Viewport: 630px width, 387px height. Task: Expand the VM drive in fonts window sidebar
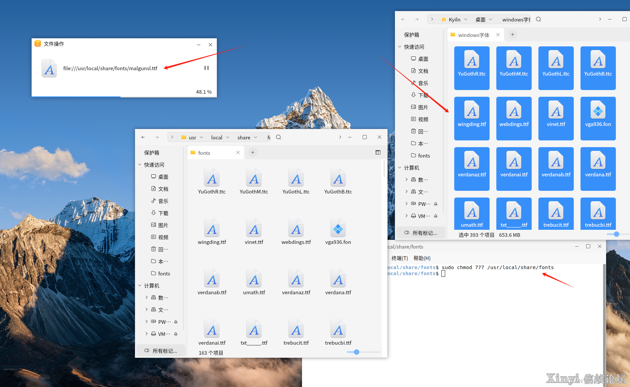146,334
